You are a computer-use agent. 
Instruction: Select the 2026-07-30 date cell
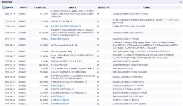pos(10,14)
